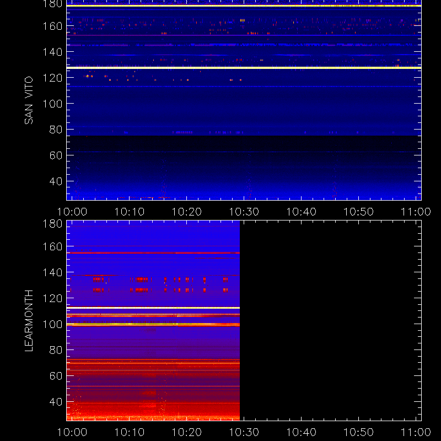
Task: Select the 140 label on Learmonth axis
Action: coord(52,272)
